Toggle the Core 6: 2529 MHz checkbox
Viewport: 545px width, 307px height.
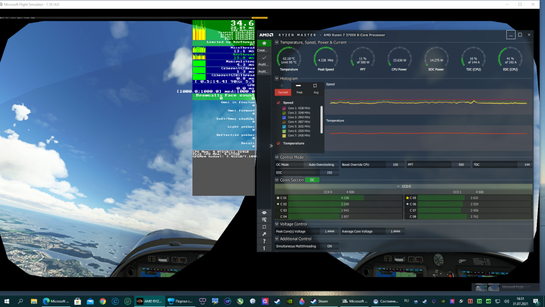[x=284, y=131]
